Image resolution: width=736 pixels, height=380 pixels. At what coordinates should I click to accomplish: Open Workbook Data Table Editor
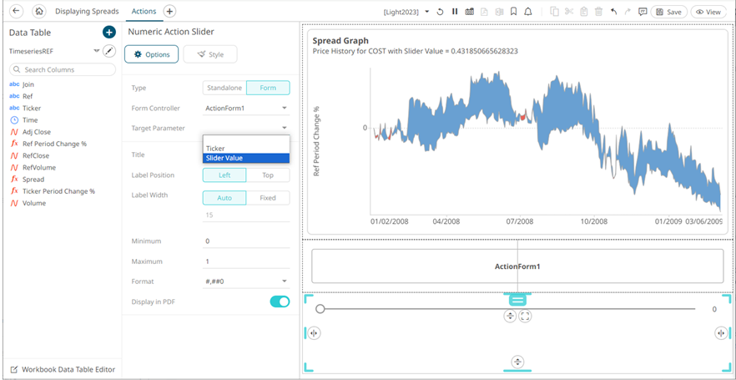63,369
